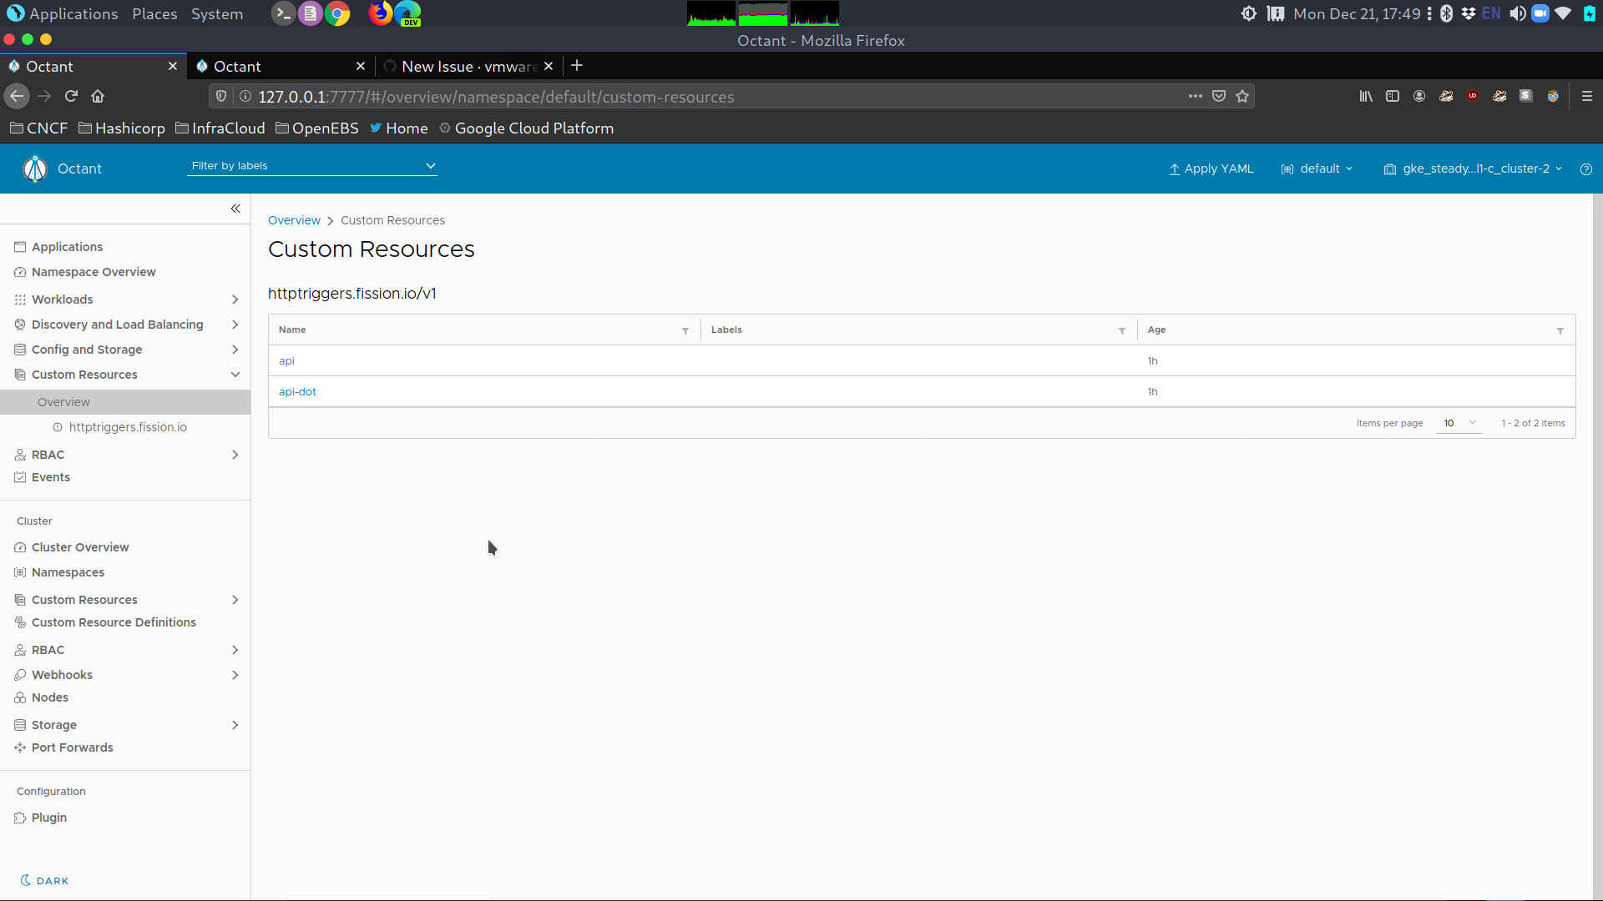Viewport: 1603px width, 901px height.
Task: Open the System menu in the top bar
Action: click(216, 13)
